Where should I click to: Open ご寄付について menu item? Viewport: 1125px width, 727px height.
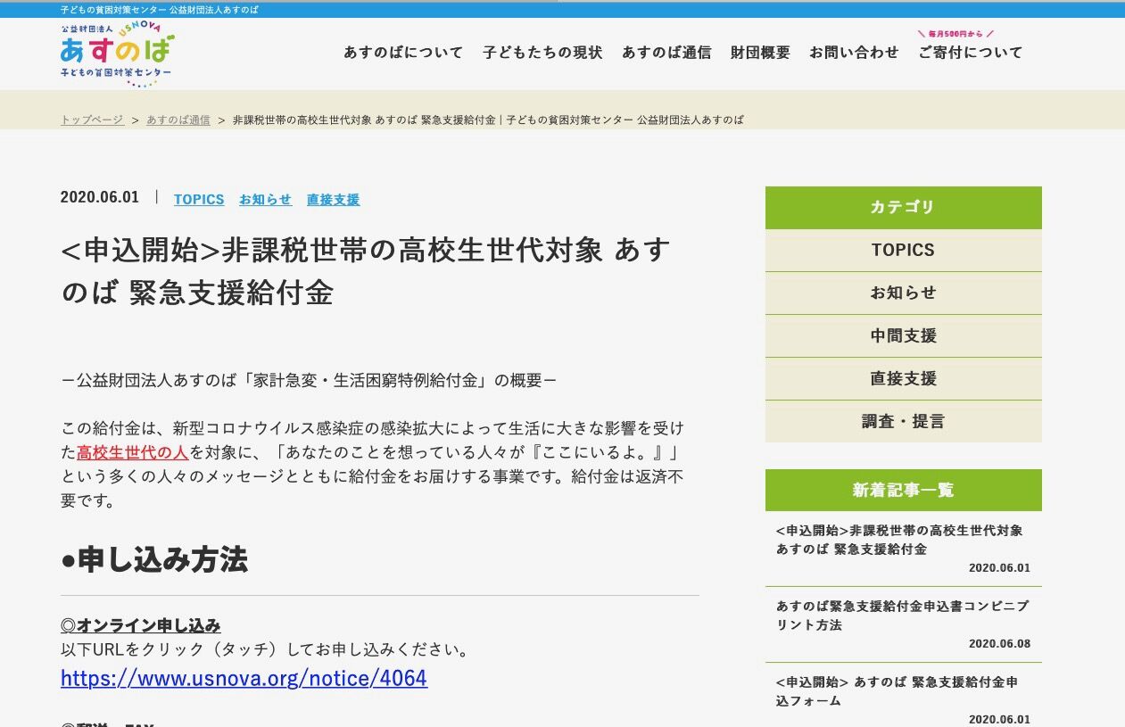coord(971,53)
